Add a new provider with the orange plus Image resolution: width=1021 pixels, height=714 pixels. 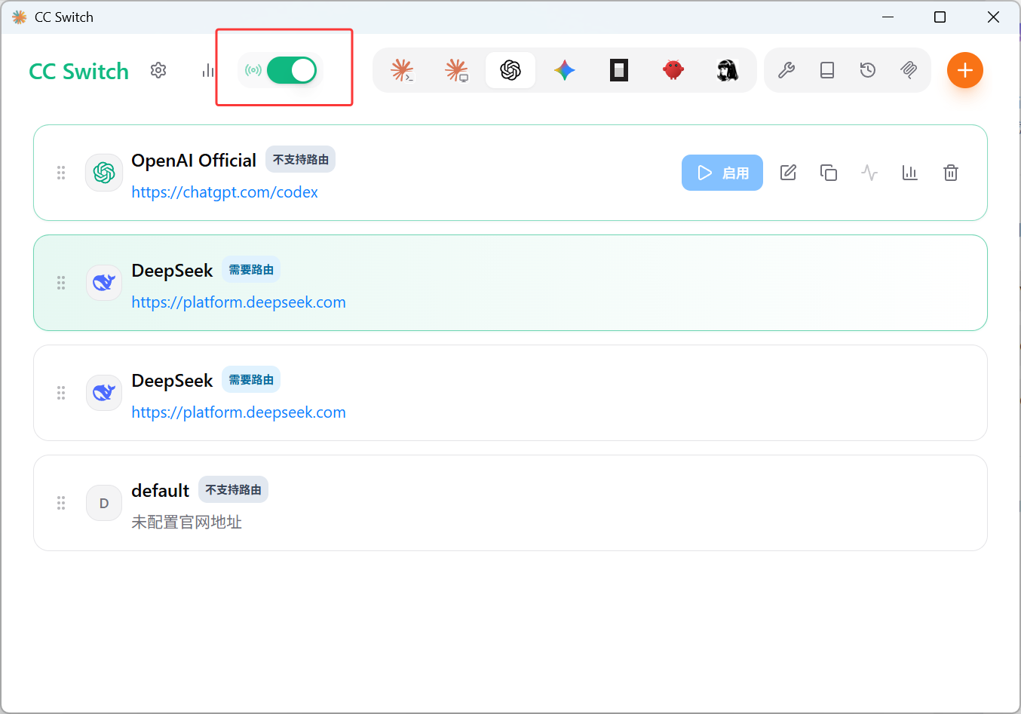(x=965, y=70)
